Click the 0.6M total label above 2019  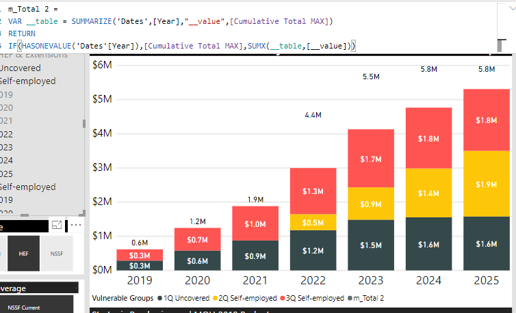140,243
